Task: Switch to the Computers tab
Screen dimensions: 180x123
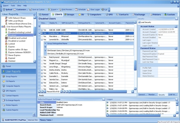Action: pyautogui.click(x=94, y=14)
